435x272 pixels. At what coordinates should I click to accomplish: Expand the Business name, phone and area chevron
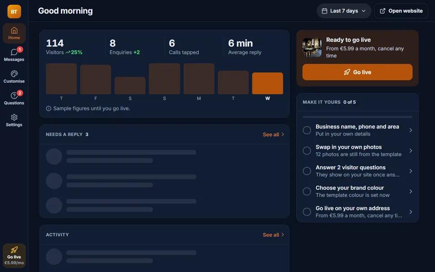click(411, 130)
